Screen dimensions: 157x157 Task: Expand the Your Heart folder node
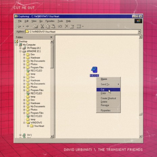click(28, 126)
